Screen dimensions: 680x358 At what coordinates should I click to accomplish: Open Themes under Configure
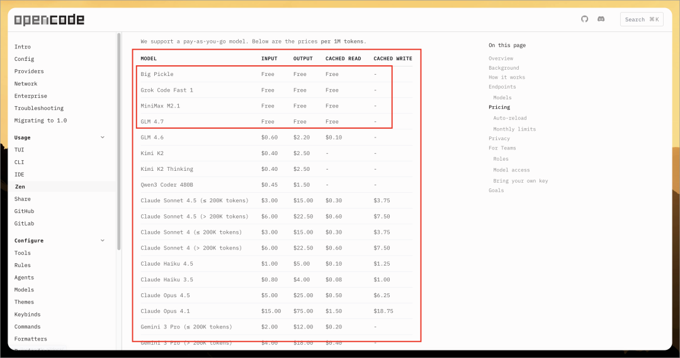click(24, 302)
